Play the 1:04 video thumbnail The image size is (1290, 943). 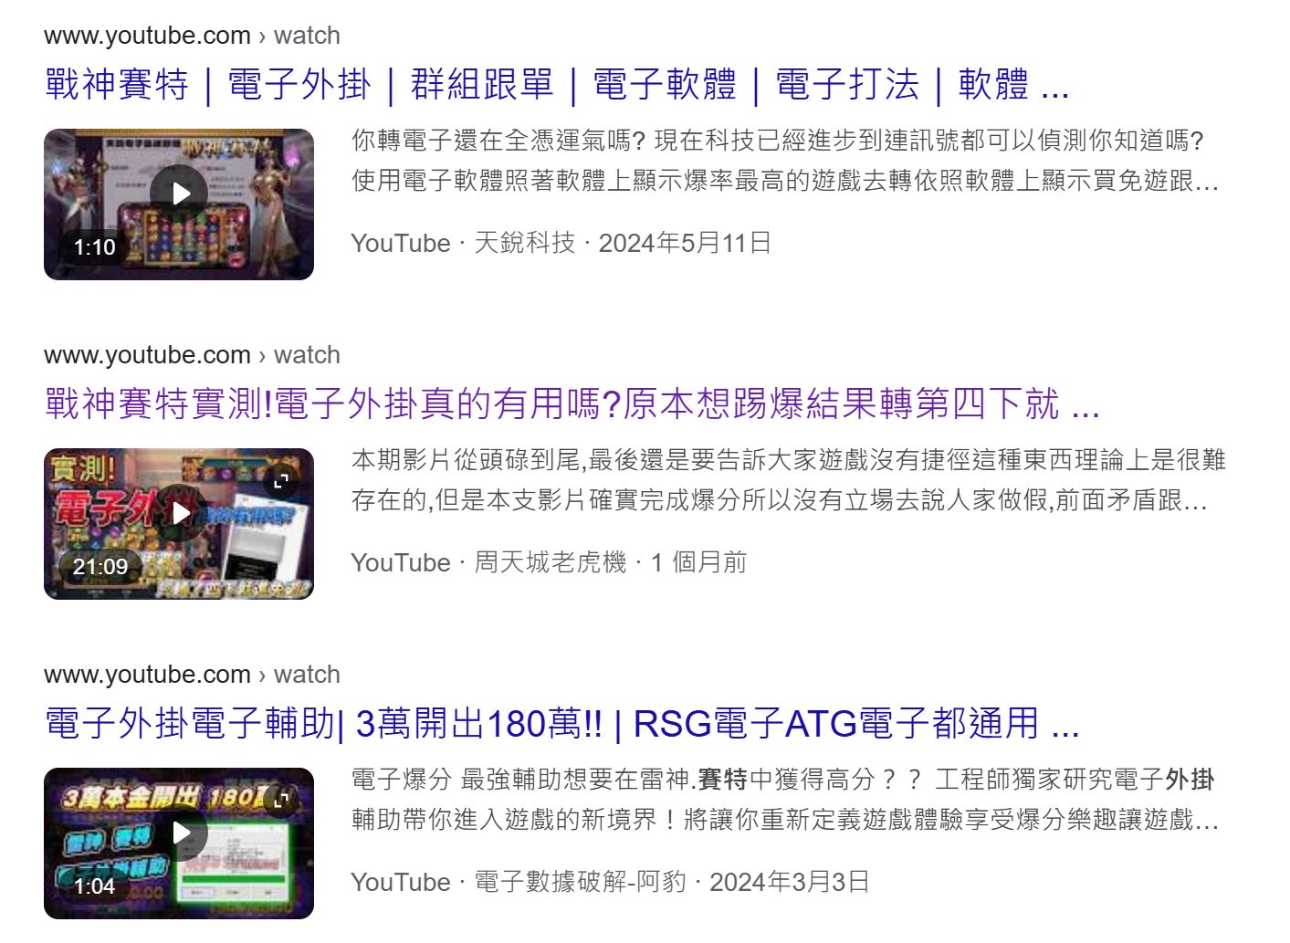click(179, 843)
